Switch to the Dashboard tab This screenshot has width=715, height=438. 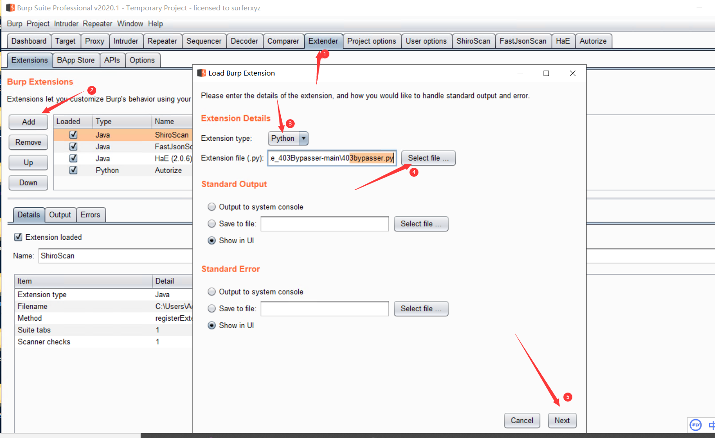coord(29,41)
